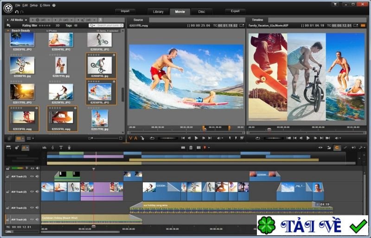Toggle lock on A/V Track (2)

7,191
